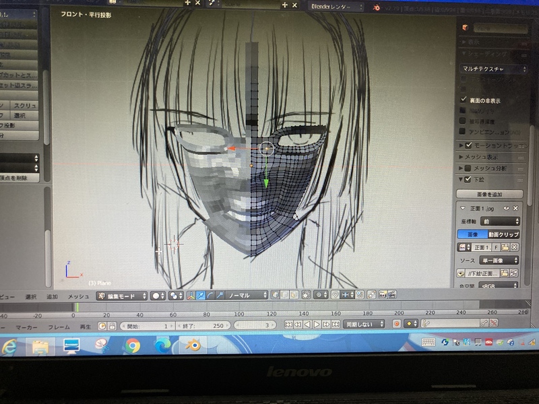The image size is (539, 404).
Task: Toggle limit selection to visible icon
Action: click(305, 295)
